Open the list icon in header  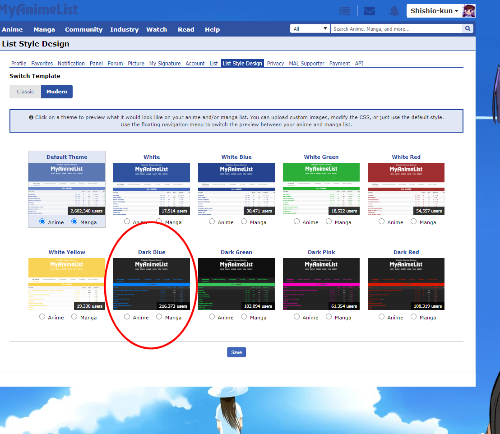(345, 11)
